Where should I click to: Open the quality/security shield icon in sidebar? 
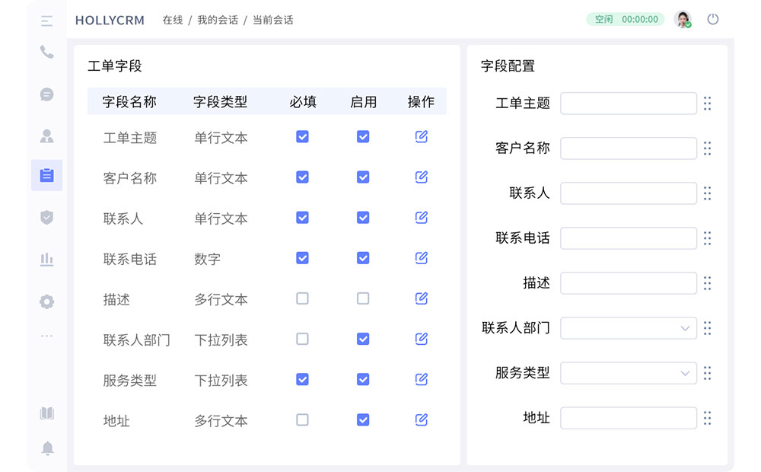point(46,217)
